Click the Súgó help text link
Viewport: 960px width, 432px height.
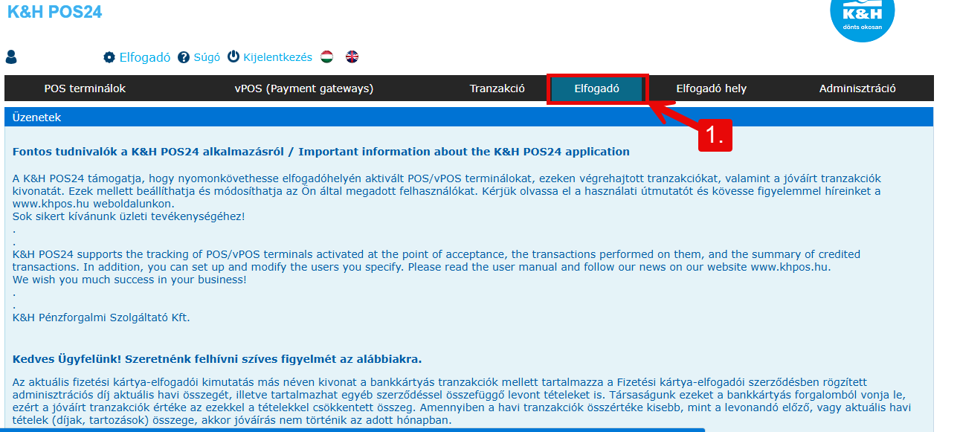(207, 57)
